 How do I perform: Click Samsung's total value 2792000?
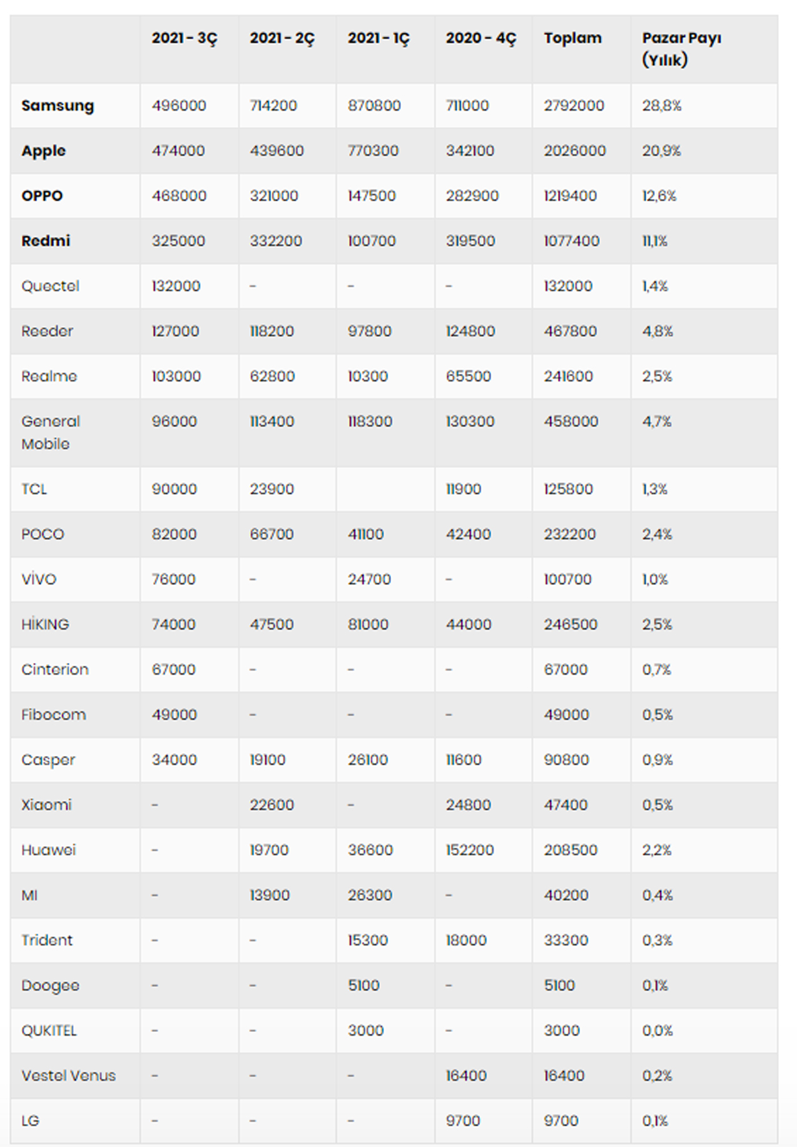point(574,106)
